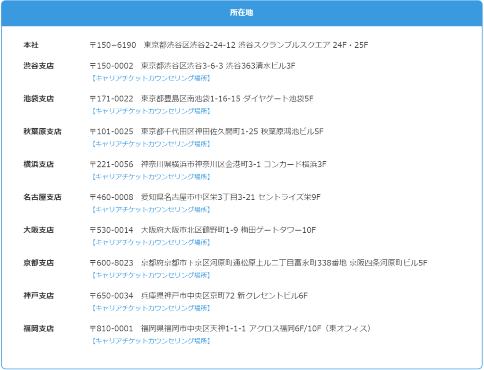This screenshot has width=484, height=370.
Task: Open the counseling location link under 横浜支店
Action: [x=151, y=177]
